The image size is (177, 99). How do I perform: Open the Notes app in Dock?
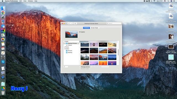[3, 44]
